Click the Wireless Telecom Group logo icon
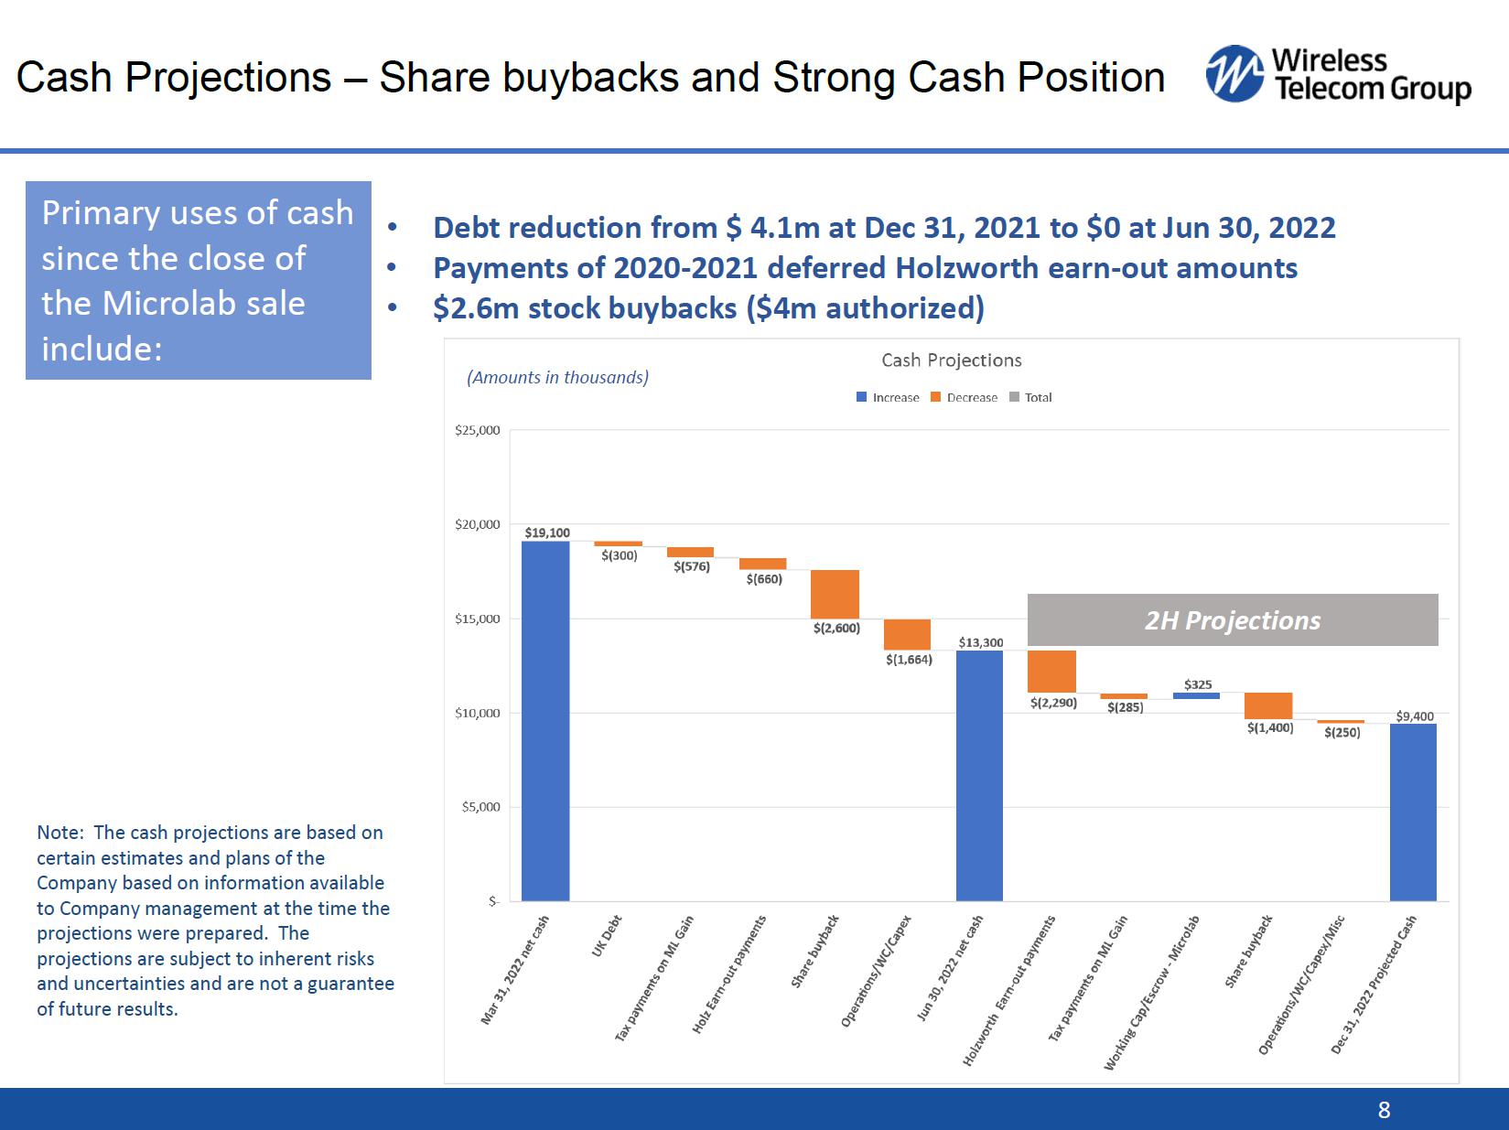This screenshot has width=1509, height=1130. click(x=1234, y=74)
